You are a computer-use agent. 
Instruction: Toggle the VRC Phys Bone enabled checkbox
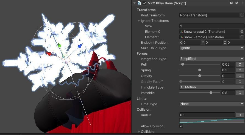[144, 3]
